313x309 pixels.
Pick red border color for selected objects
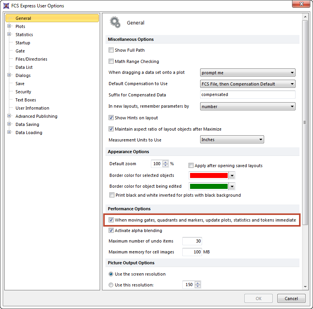208,175
